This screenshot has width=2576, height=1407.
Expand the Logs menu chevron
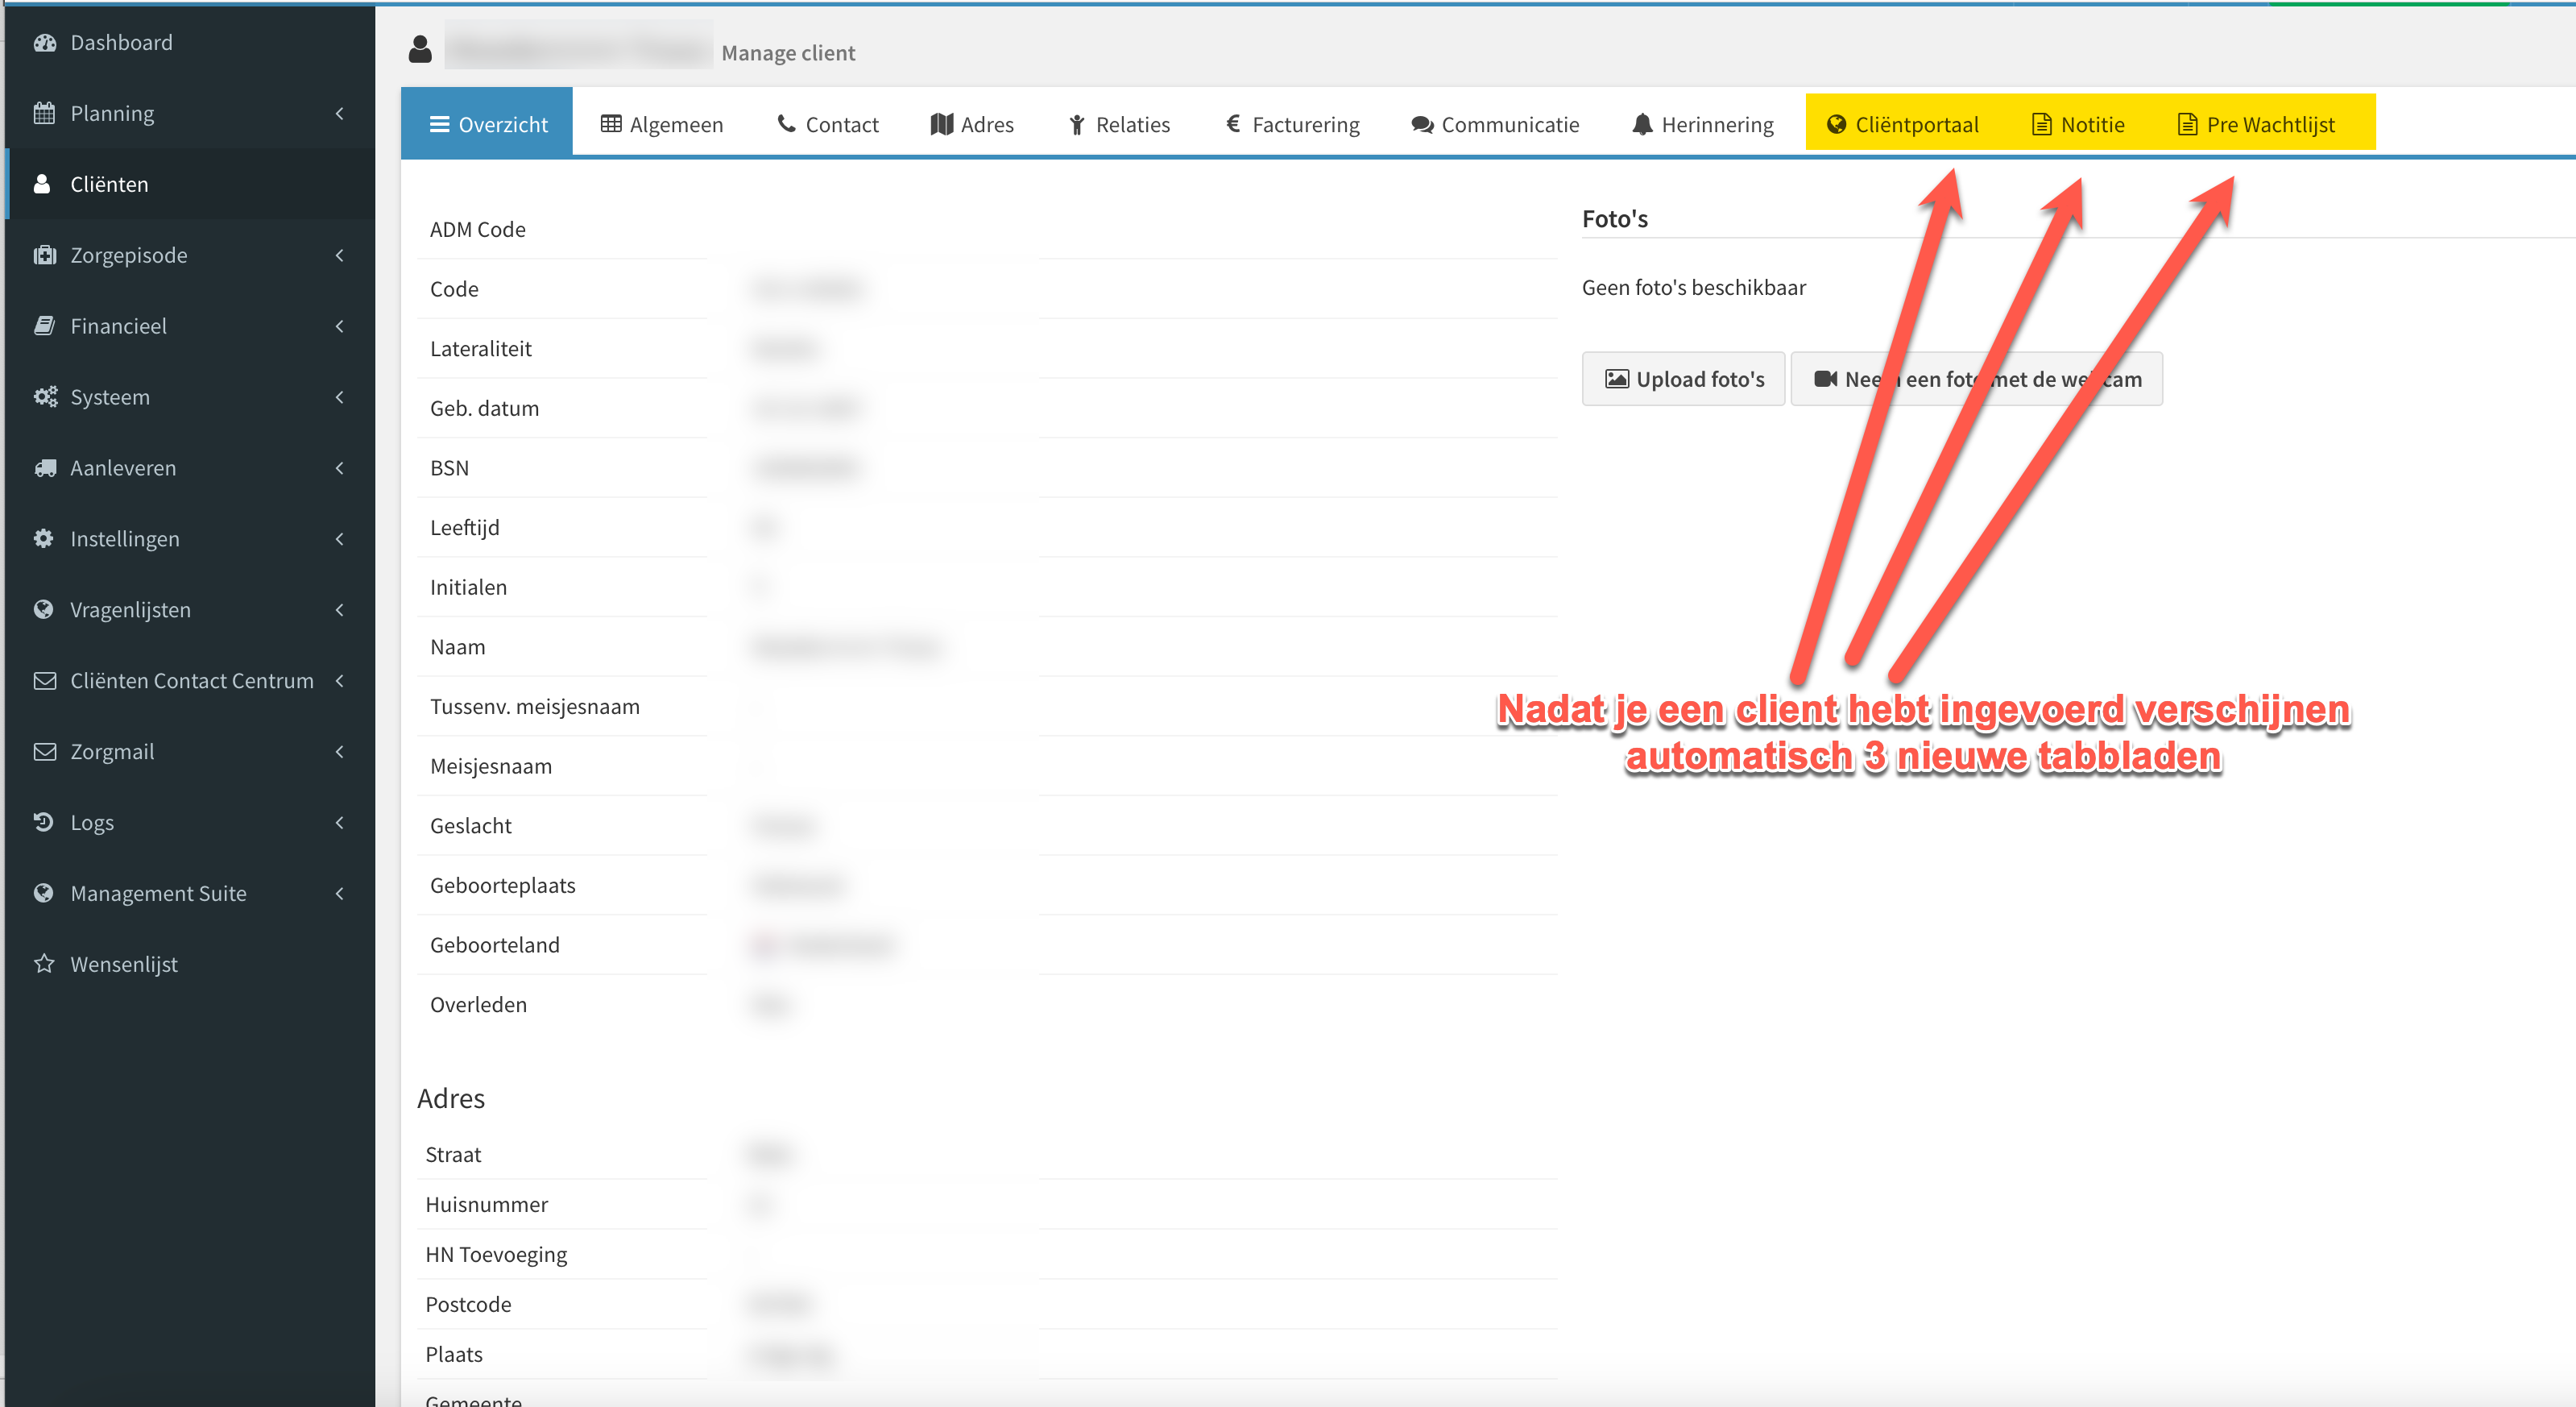tap(340, 822)
